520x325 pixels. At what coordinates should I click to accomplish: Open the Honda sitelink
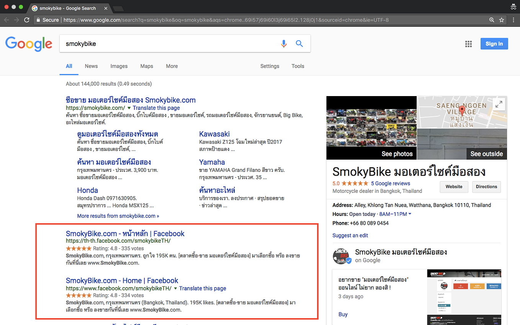tap(88, 190)
